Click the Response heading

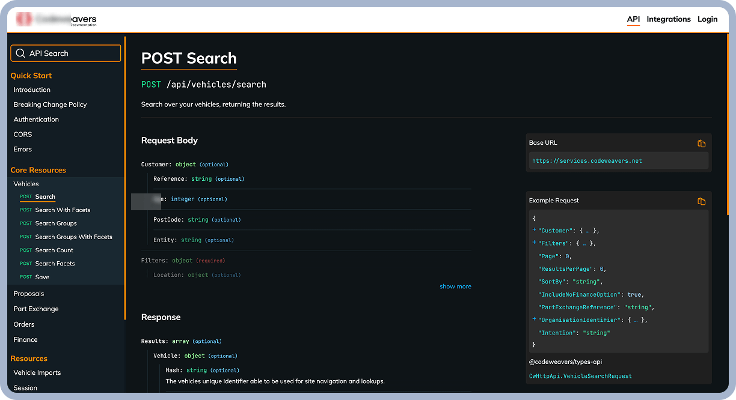pos(161,317)
